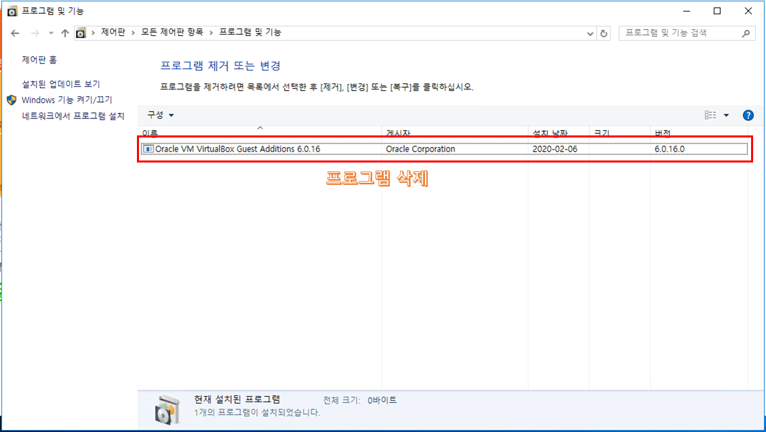Open Windows 기능 켜기/끄기
Image resolution: width=766 pixels, height=432 pixels.
(x=67, y=100)
